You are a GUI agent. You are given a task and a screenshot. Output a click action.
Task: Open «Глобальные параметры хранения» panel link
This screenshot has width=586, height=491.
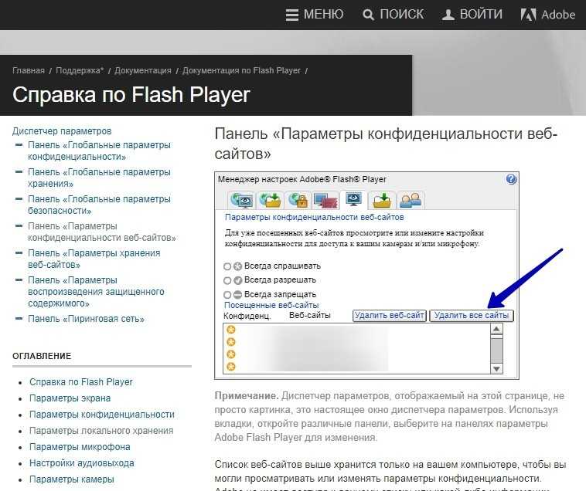coord(99,178)
